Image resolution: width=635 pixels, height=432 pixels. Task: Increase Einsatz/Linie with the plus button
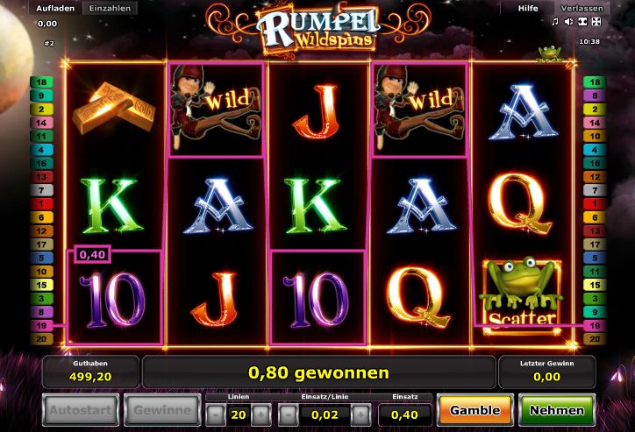coord(360,414)
